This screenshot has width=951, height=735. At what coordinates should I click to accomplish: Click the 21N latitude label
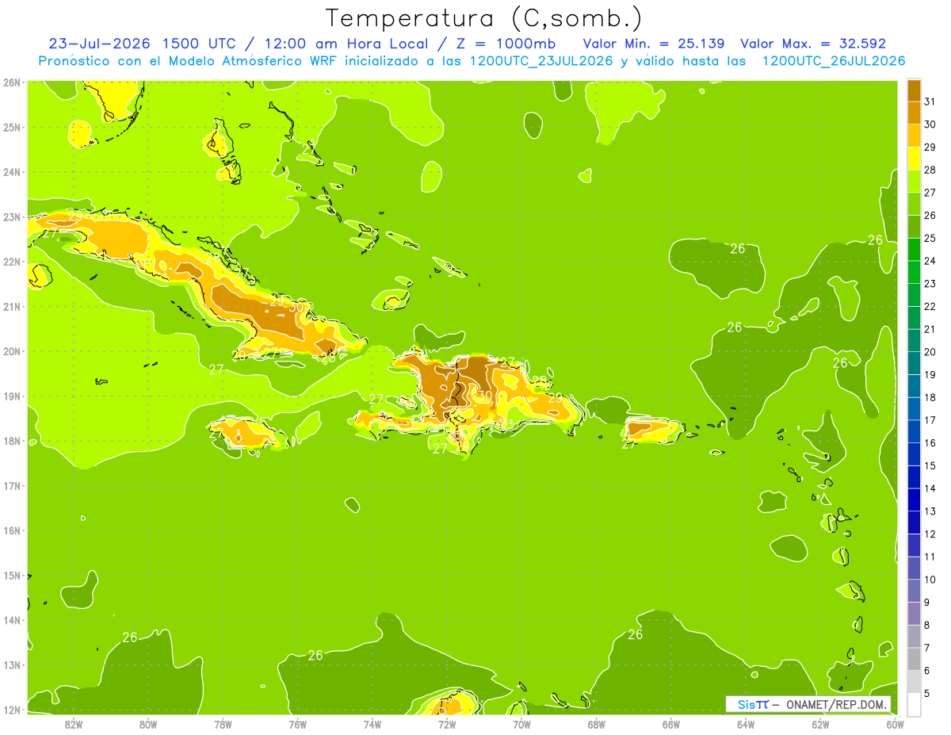point(11,306)
